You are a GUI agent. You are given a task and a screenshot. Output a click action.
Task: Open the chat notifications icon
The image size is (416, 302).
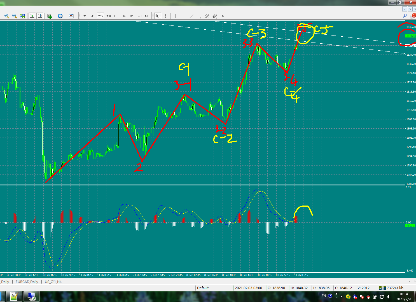(x=413, y=16)
